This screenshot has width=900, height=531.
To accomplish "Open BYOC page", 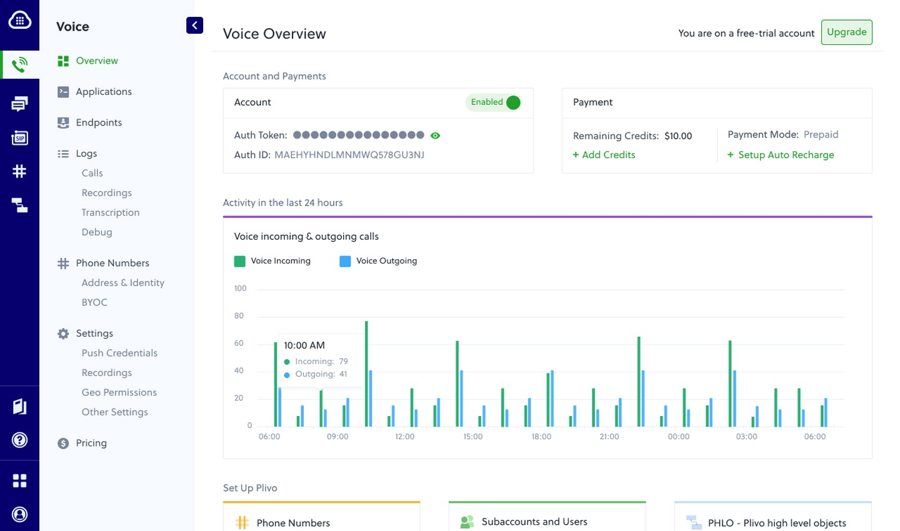I will (94, 302).
